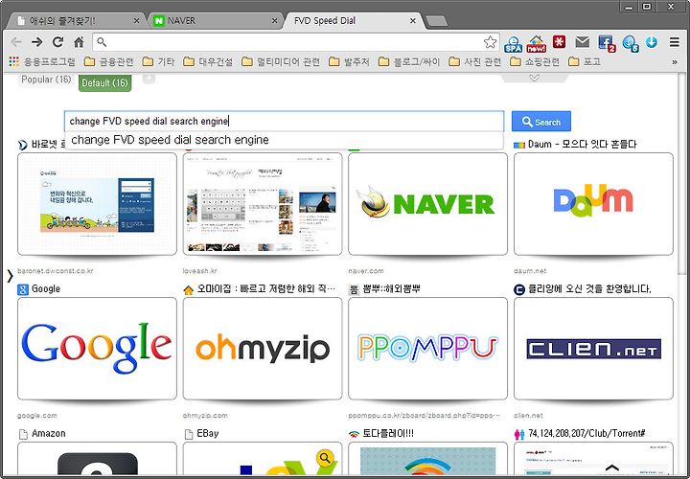The image size is (690, 479).
Task: Pick the search suggestion 'change FVD speed dial search engine'
Action: (285, 140)
